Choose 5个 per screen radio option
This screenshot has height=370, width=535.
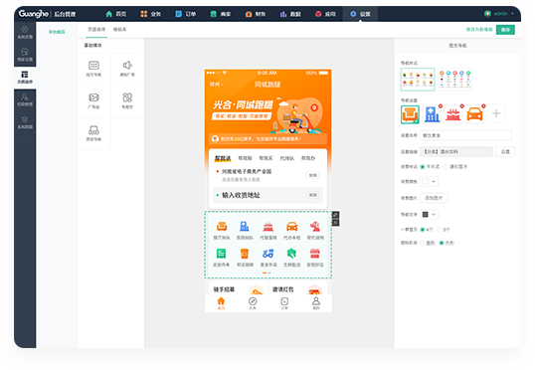point(440,230)
